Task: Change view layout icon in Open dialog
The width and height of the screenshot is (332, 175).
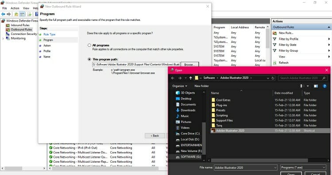Action: pyautogui.click(x=303, y=86)
